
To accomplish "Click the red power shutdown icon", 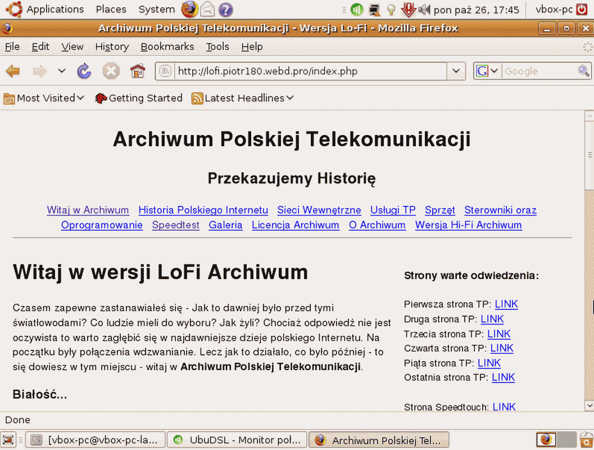I will click(582, 9).
